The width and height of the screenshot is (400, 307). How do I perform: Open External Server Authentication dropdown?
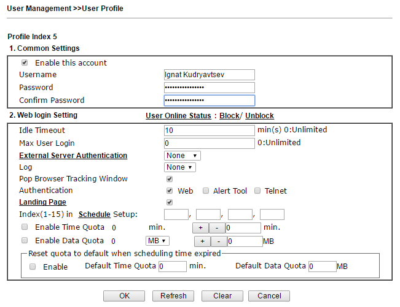(x=182, y=156)
